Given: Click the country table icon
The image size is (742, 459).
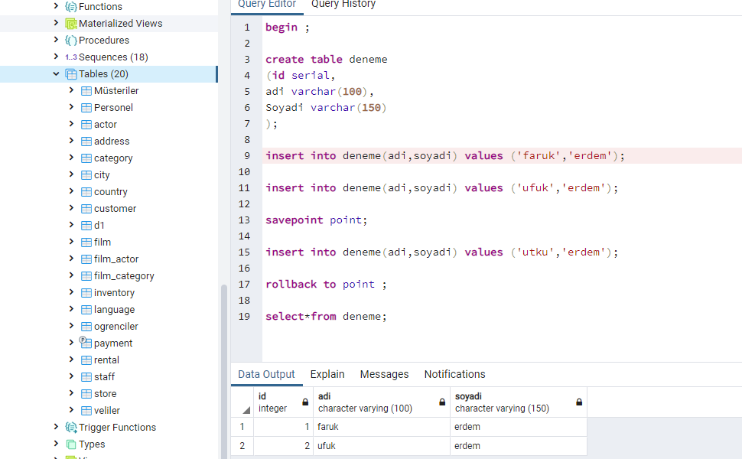Looking at the screenshot, I should [86, 192].
